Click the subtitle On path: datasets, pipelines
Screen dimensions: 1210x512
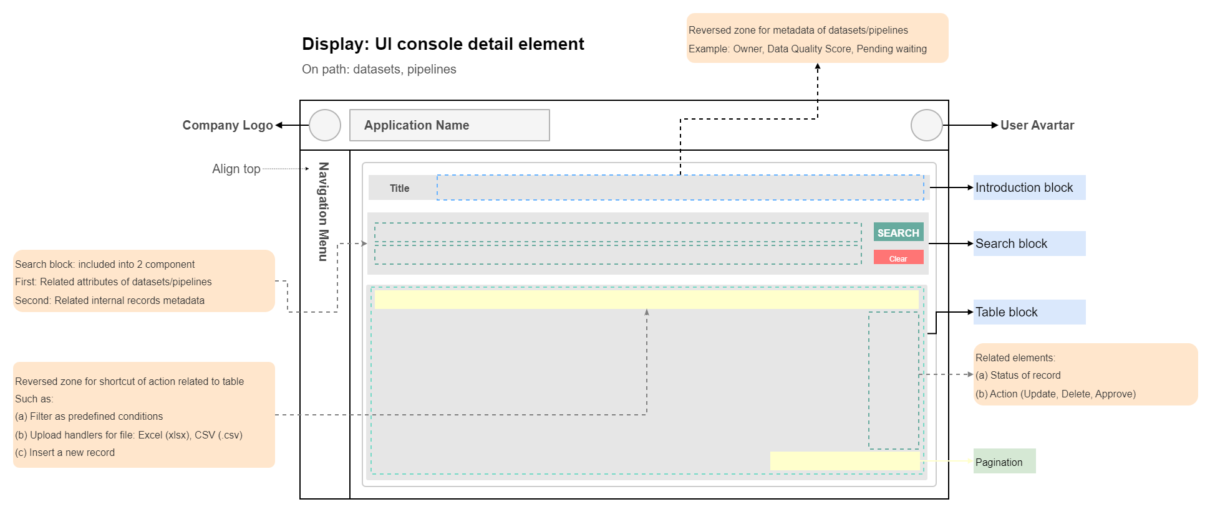(379, 69)
